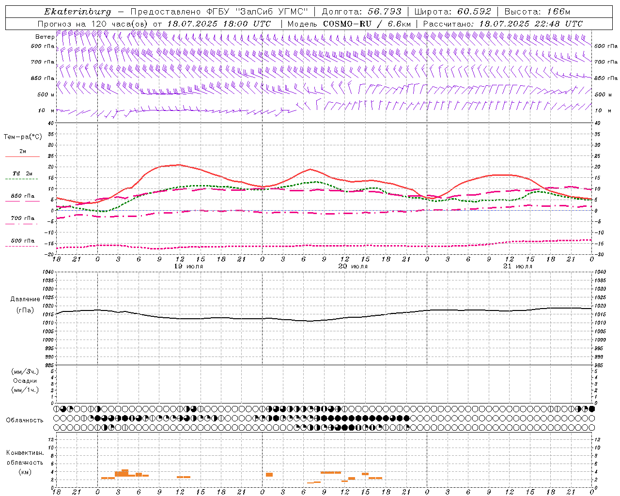Click the Широта: 60.592 value
Screen dimensions: 620x496
point(452,12)
